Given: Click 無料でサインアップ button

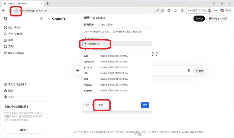Looking at the screenshot, I should (x=218, y=18).
